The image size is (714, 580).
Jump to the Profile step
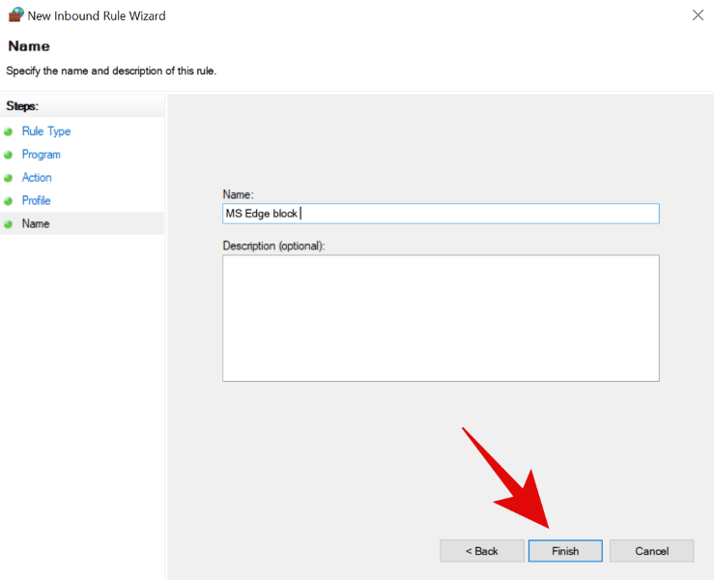(36, 200)
